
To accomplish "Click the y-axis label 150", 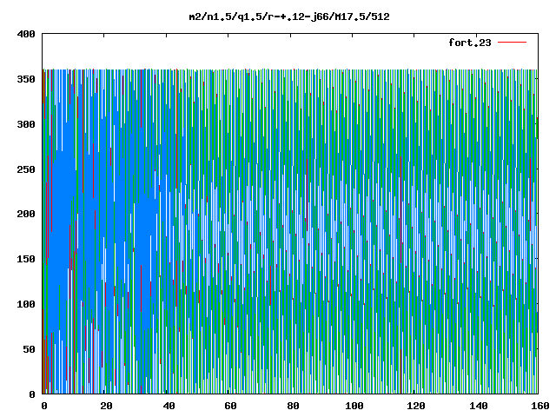I will tap(26, 259).
